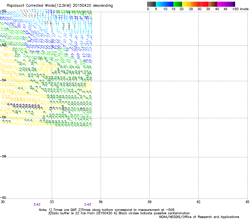The image size is (250, 219).
Task: Click the latitude label '-52'
Action: click(3, 45)
